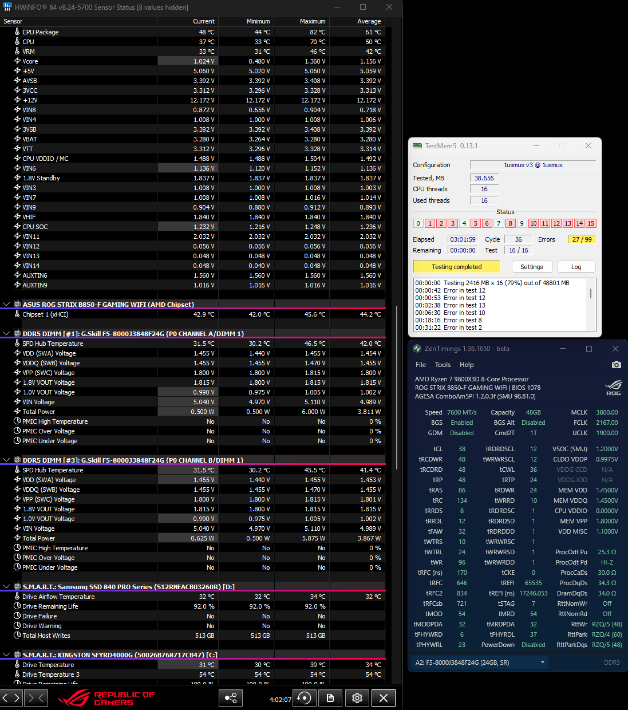Image resolution: width=628 pixels, height=710 pixels.
Task: Select the CPU Package sensor row
Action: click(192, 32)
